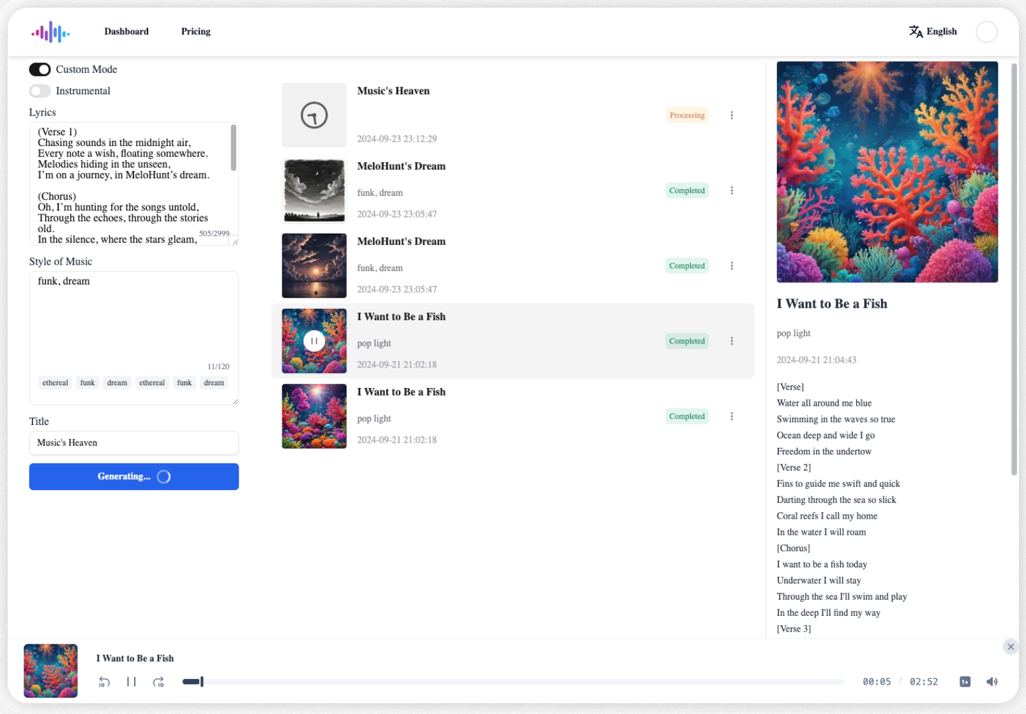Pause playback in the bottom player bar

[x=131, y=681]
